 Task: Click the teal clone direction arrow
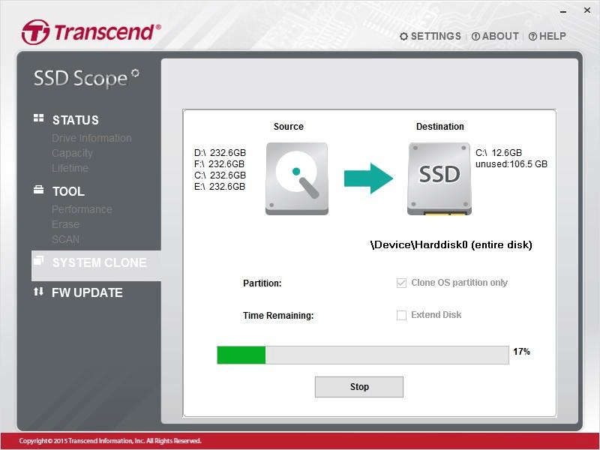click(x=368, y=178)
